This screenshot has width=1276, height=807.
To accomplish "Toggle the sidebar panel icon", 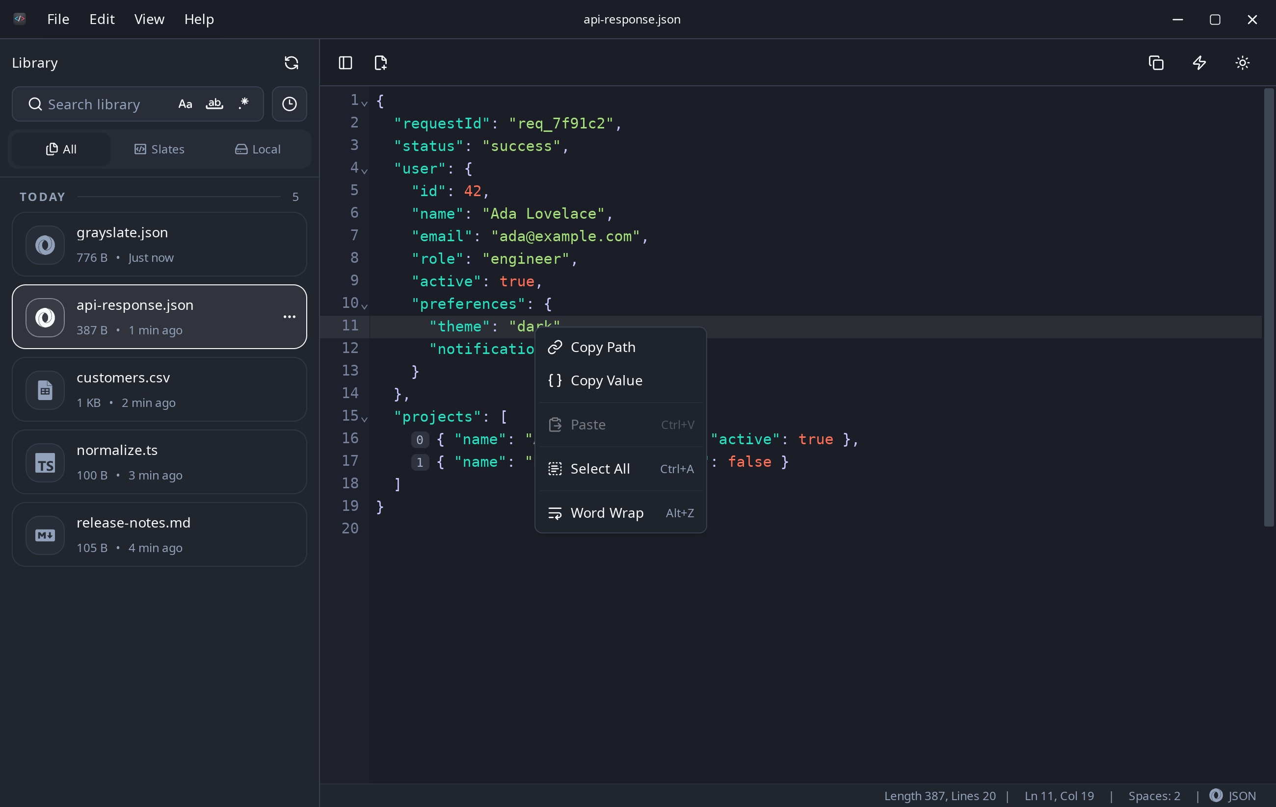I will tap(346, 63).
